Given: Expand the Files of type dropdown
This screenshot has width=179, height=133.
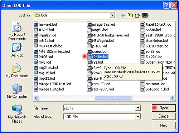Looking at the screenshot, I should [x=138, y=117].
